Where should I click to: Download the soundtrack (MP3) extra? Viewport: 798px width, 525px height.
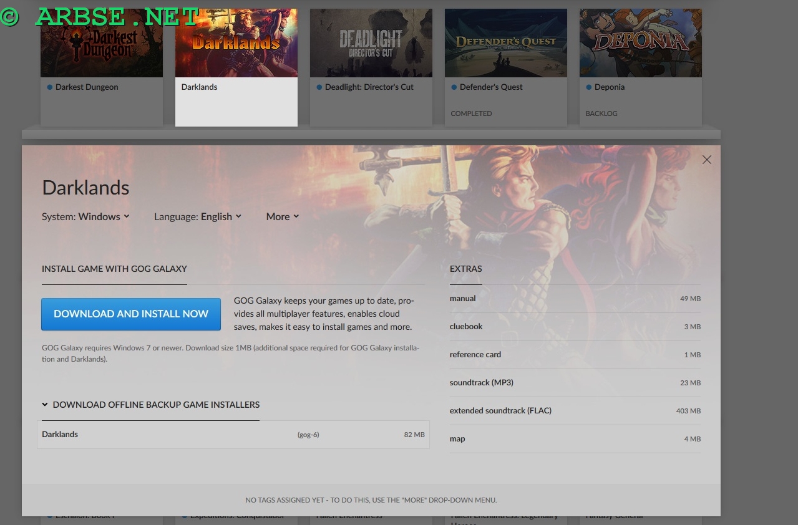pyautogui.click(x=575, y=383)
